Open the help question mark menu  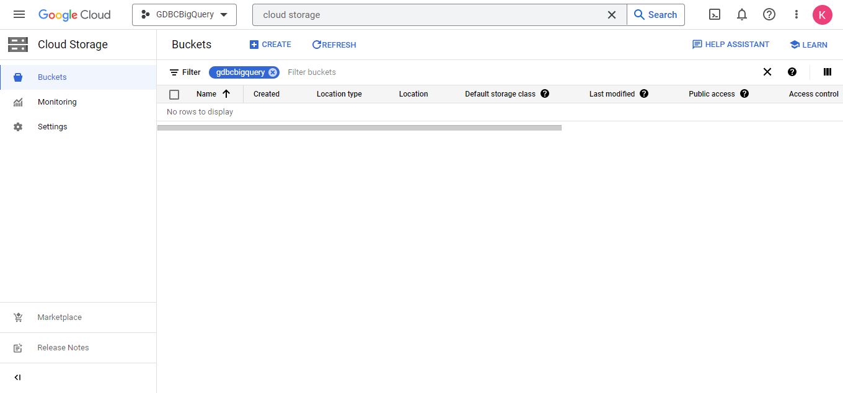point(769,14)
